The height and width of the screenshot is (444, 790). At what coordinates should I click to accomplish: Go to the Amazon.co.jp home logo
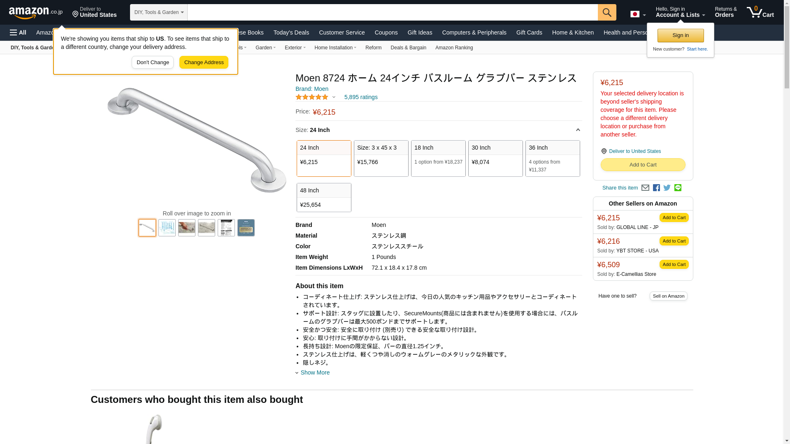click(35, 12)
